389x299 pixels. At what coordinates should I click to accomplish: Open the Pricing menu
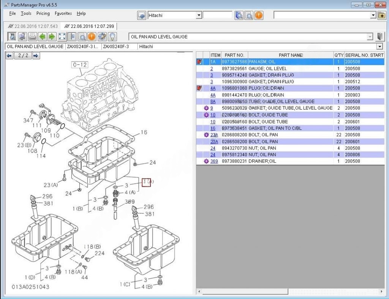(x=43, y=13)
